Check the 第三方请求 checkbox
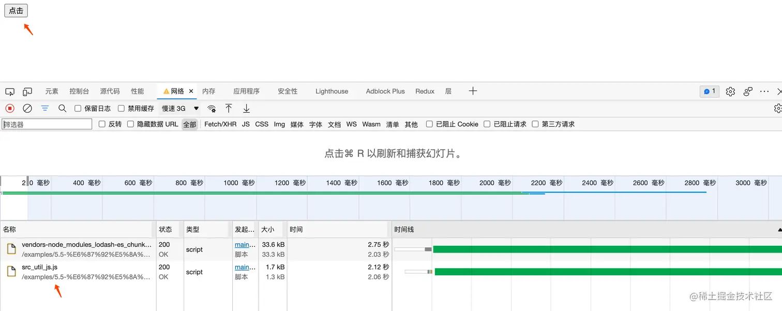Screen dimensions: 782x311 535,124
